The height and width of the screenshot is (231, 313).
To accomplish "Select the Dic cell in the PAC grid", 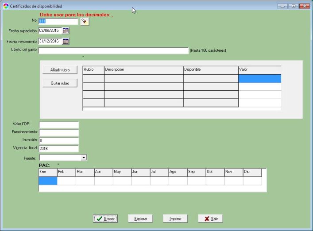I will tap(252, 181).
